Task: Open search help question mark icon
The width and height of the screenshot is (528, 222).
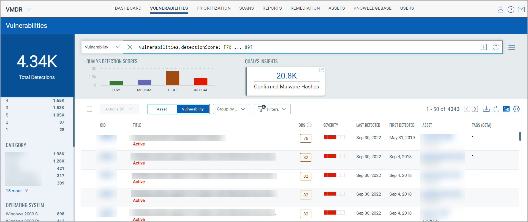Action: [496, 47]
